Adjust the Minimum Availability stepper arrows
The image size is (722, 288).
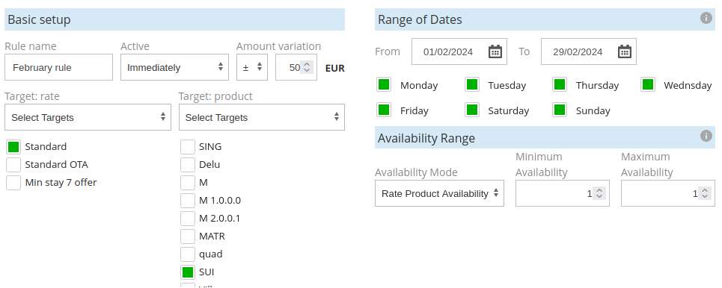click(x=599, y=193)
